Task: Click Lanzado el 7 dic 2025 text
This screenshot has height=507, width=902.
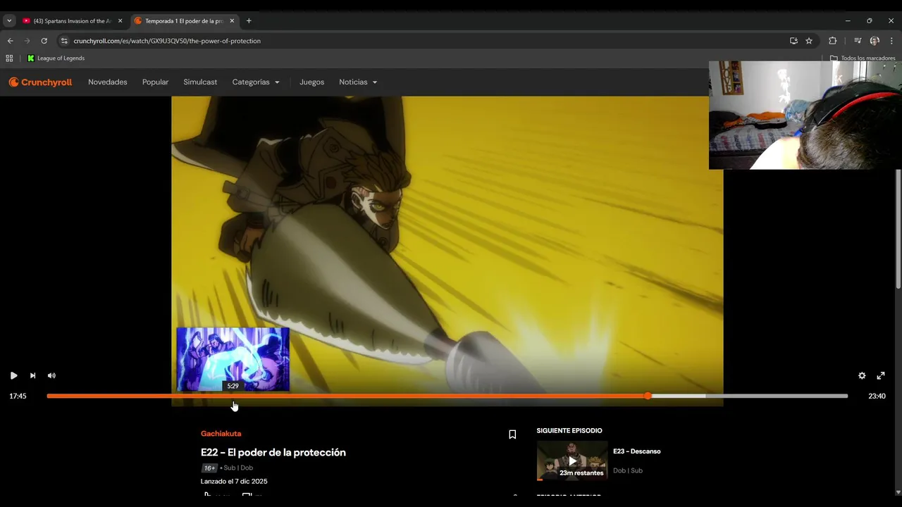Action: pyautogui.click(x=234, y=482)
